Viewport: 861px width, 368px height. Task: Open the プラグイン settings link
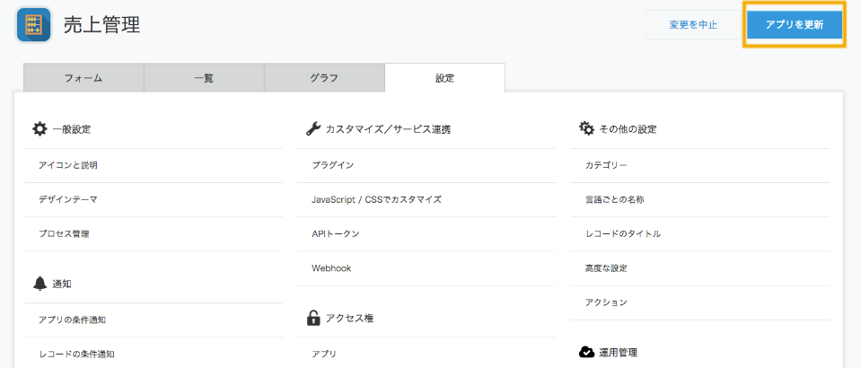pyautogui.click(x=333, y=165)
